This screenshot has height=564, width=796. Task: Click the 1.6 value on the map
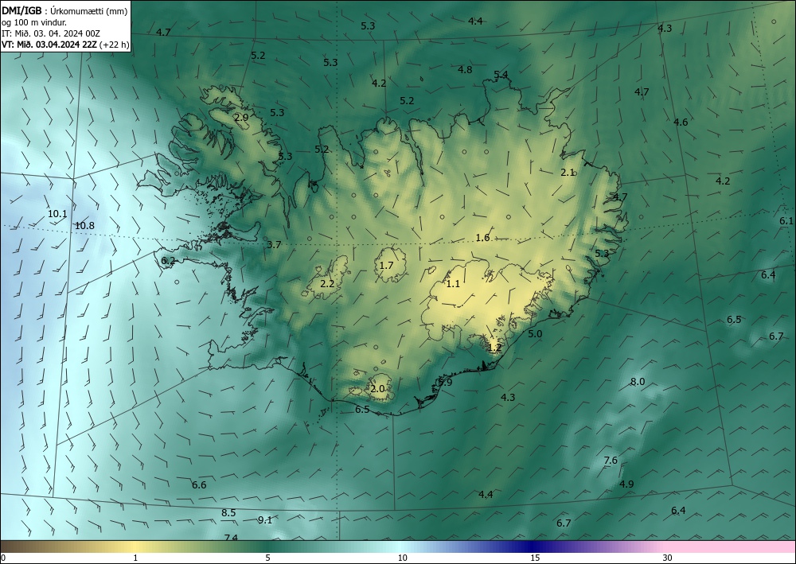tap(483, 237)
